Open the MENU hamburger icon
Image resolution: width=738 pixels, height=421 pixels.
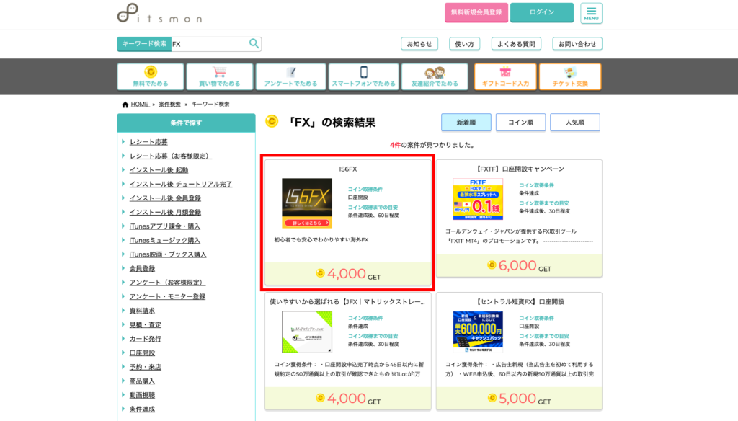coord(591,13)
